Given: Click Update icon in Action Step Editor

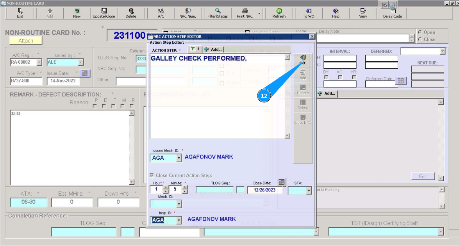Looking at the screenshot, I should [303, 89].
